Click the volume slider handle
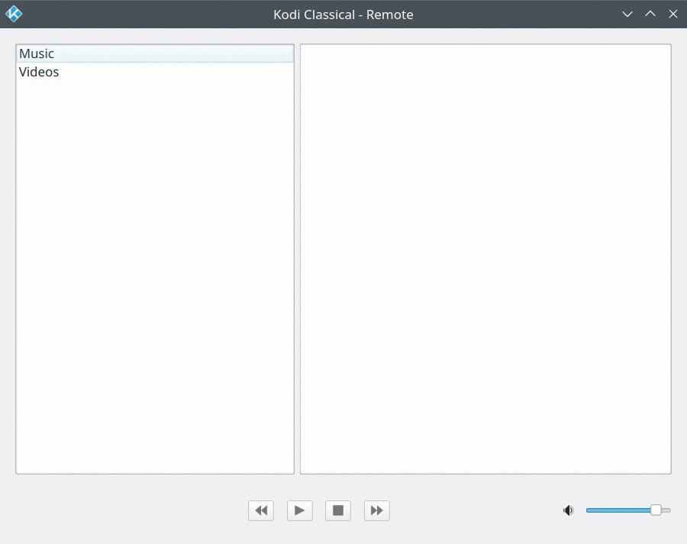The image size is (687, 544). 656,510
